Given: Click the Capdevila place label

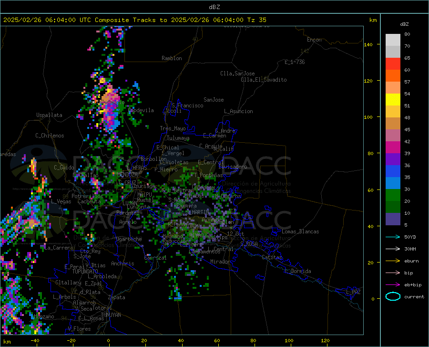Looking at the screenshot, I should coord(141,110).
